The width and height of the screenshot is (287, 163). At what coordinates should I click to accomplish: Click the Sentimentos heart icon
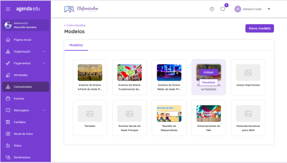coord(8,158)
